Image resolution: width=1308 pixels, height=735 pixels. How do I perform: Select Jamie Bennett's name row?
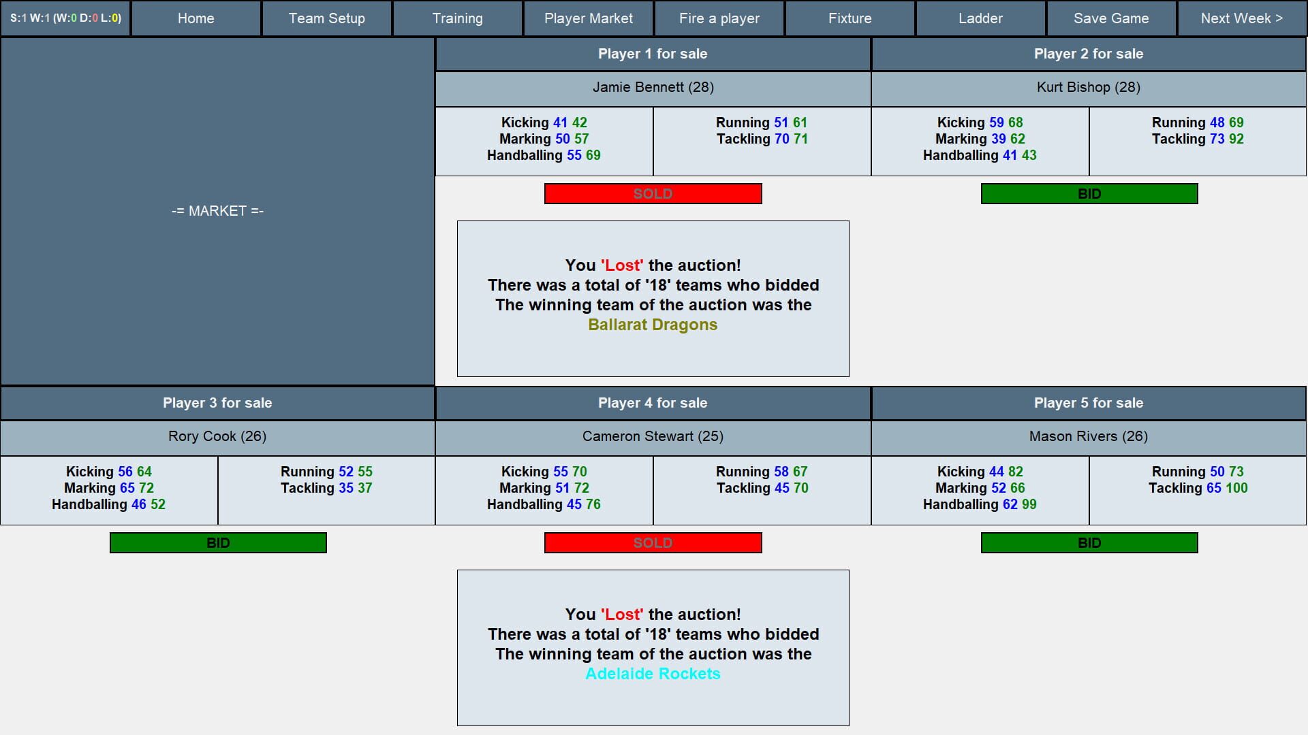coord(653,87)
